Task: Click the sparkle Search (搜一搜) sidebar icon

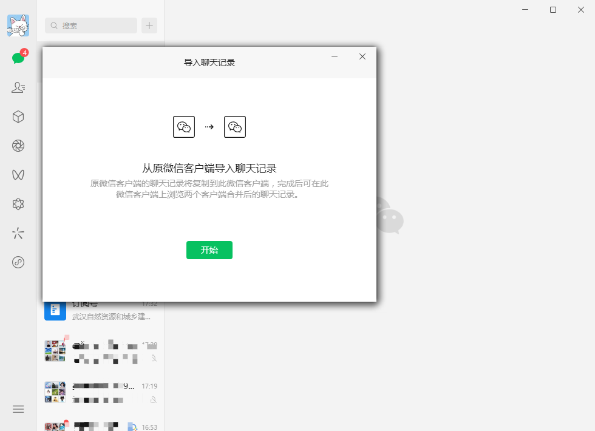Action: click(18, 233)
